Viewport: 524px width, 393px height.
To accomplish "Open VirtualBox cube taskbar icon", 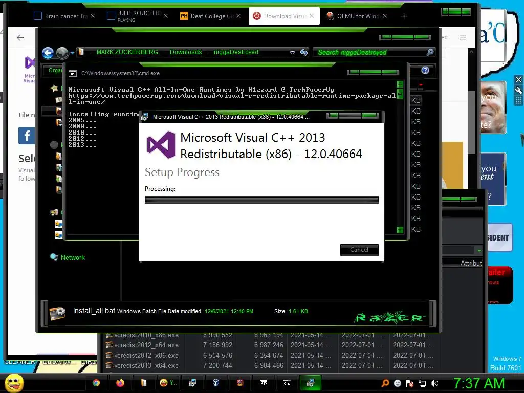I will tap(216, 383).
